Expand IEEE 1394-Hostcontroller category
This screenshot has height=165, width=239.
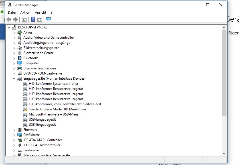click(14, 145)
